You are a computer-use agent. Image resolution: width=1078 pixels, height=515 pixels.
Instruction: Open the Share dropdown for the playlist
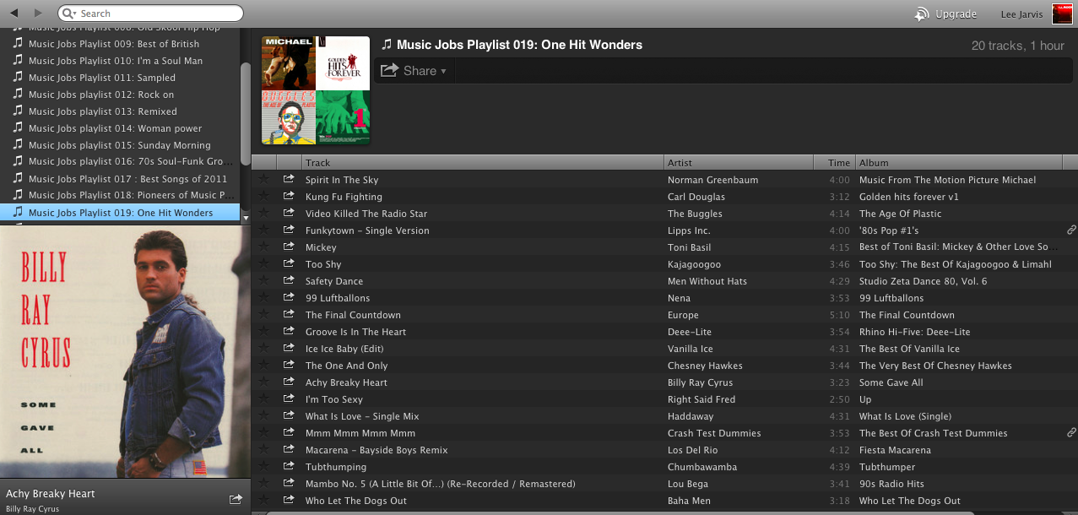(x=414, y=71)
